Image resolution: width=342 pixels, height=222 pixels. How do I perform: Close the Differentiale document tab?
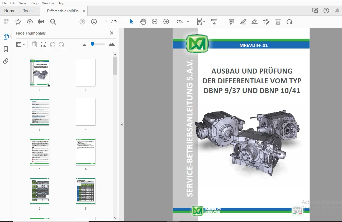point(84,11)
